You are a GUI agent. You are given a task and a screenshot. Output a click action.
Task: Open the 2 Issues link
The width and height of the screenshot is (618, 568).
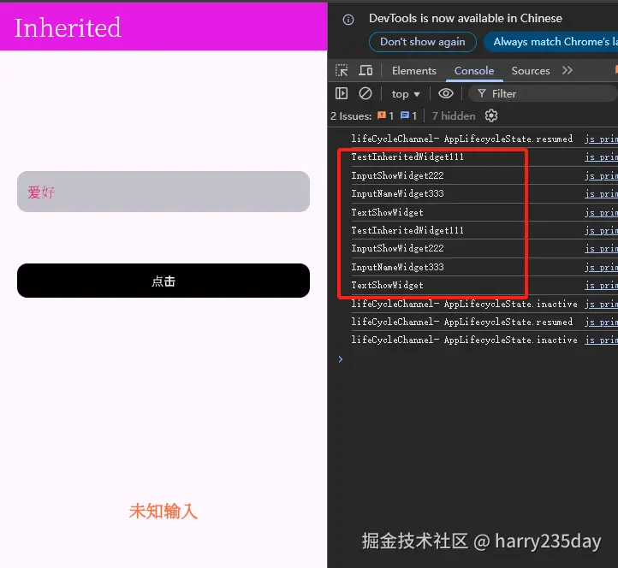(351, 116)
